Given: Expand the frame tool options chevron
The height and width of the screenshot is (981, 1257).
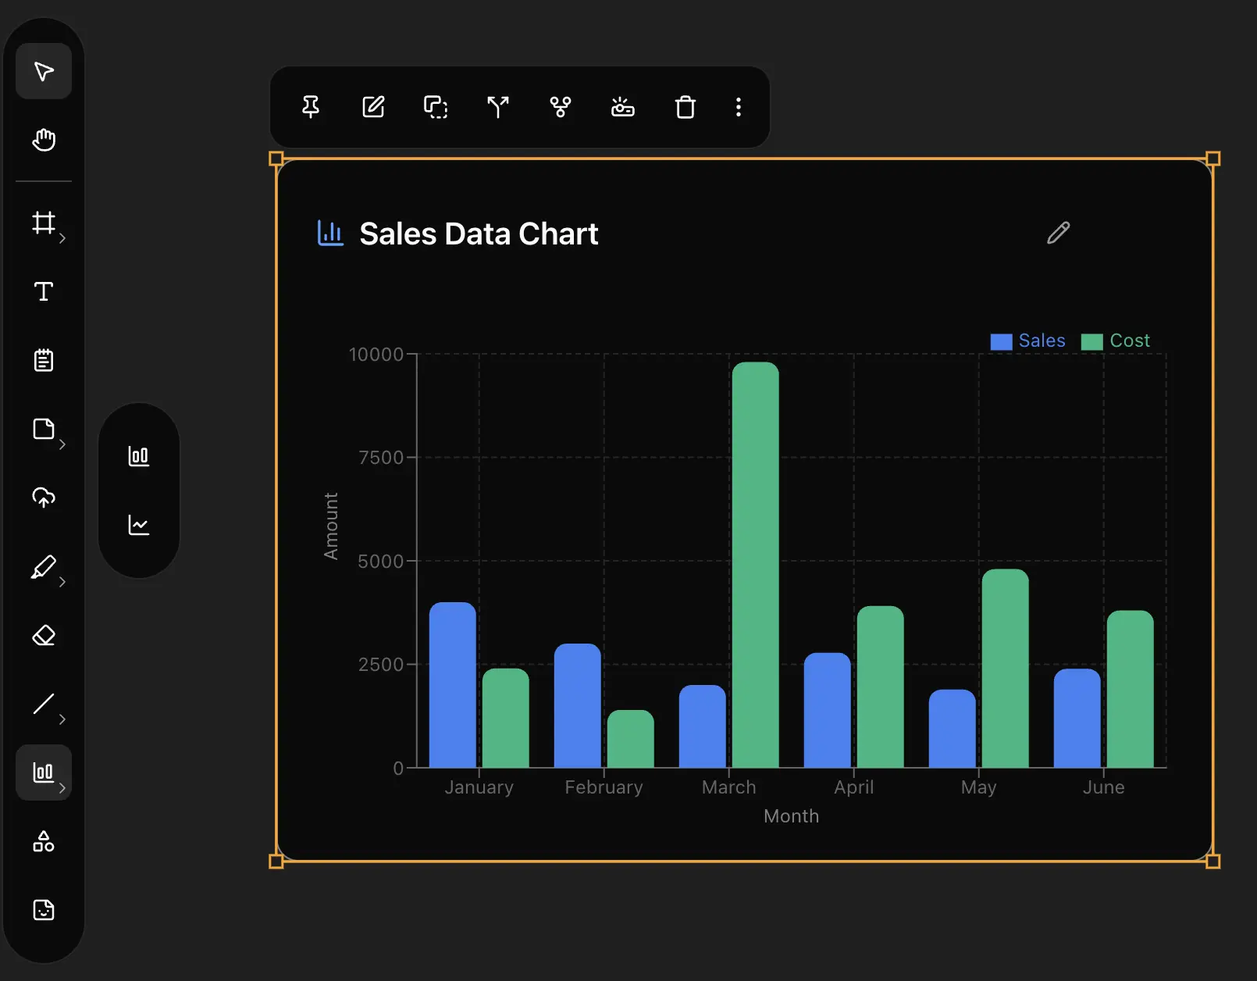Looking at the screenshot, I should (62, 238).
